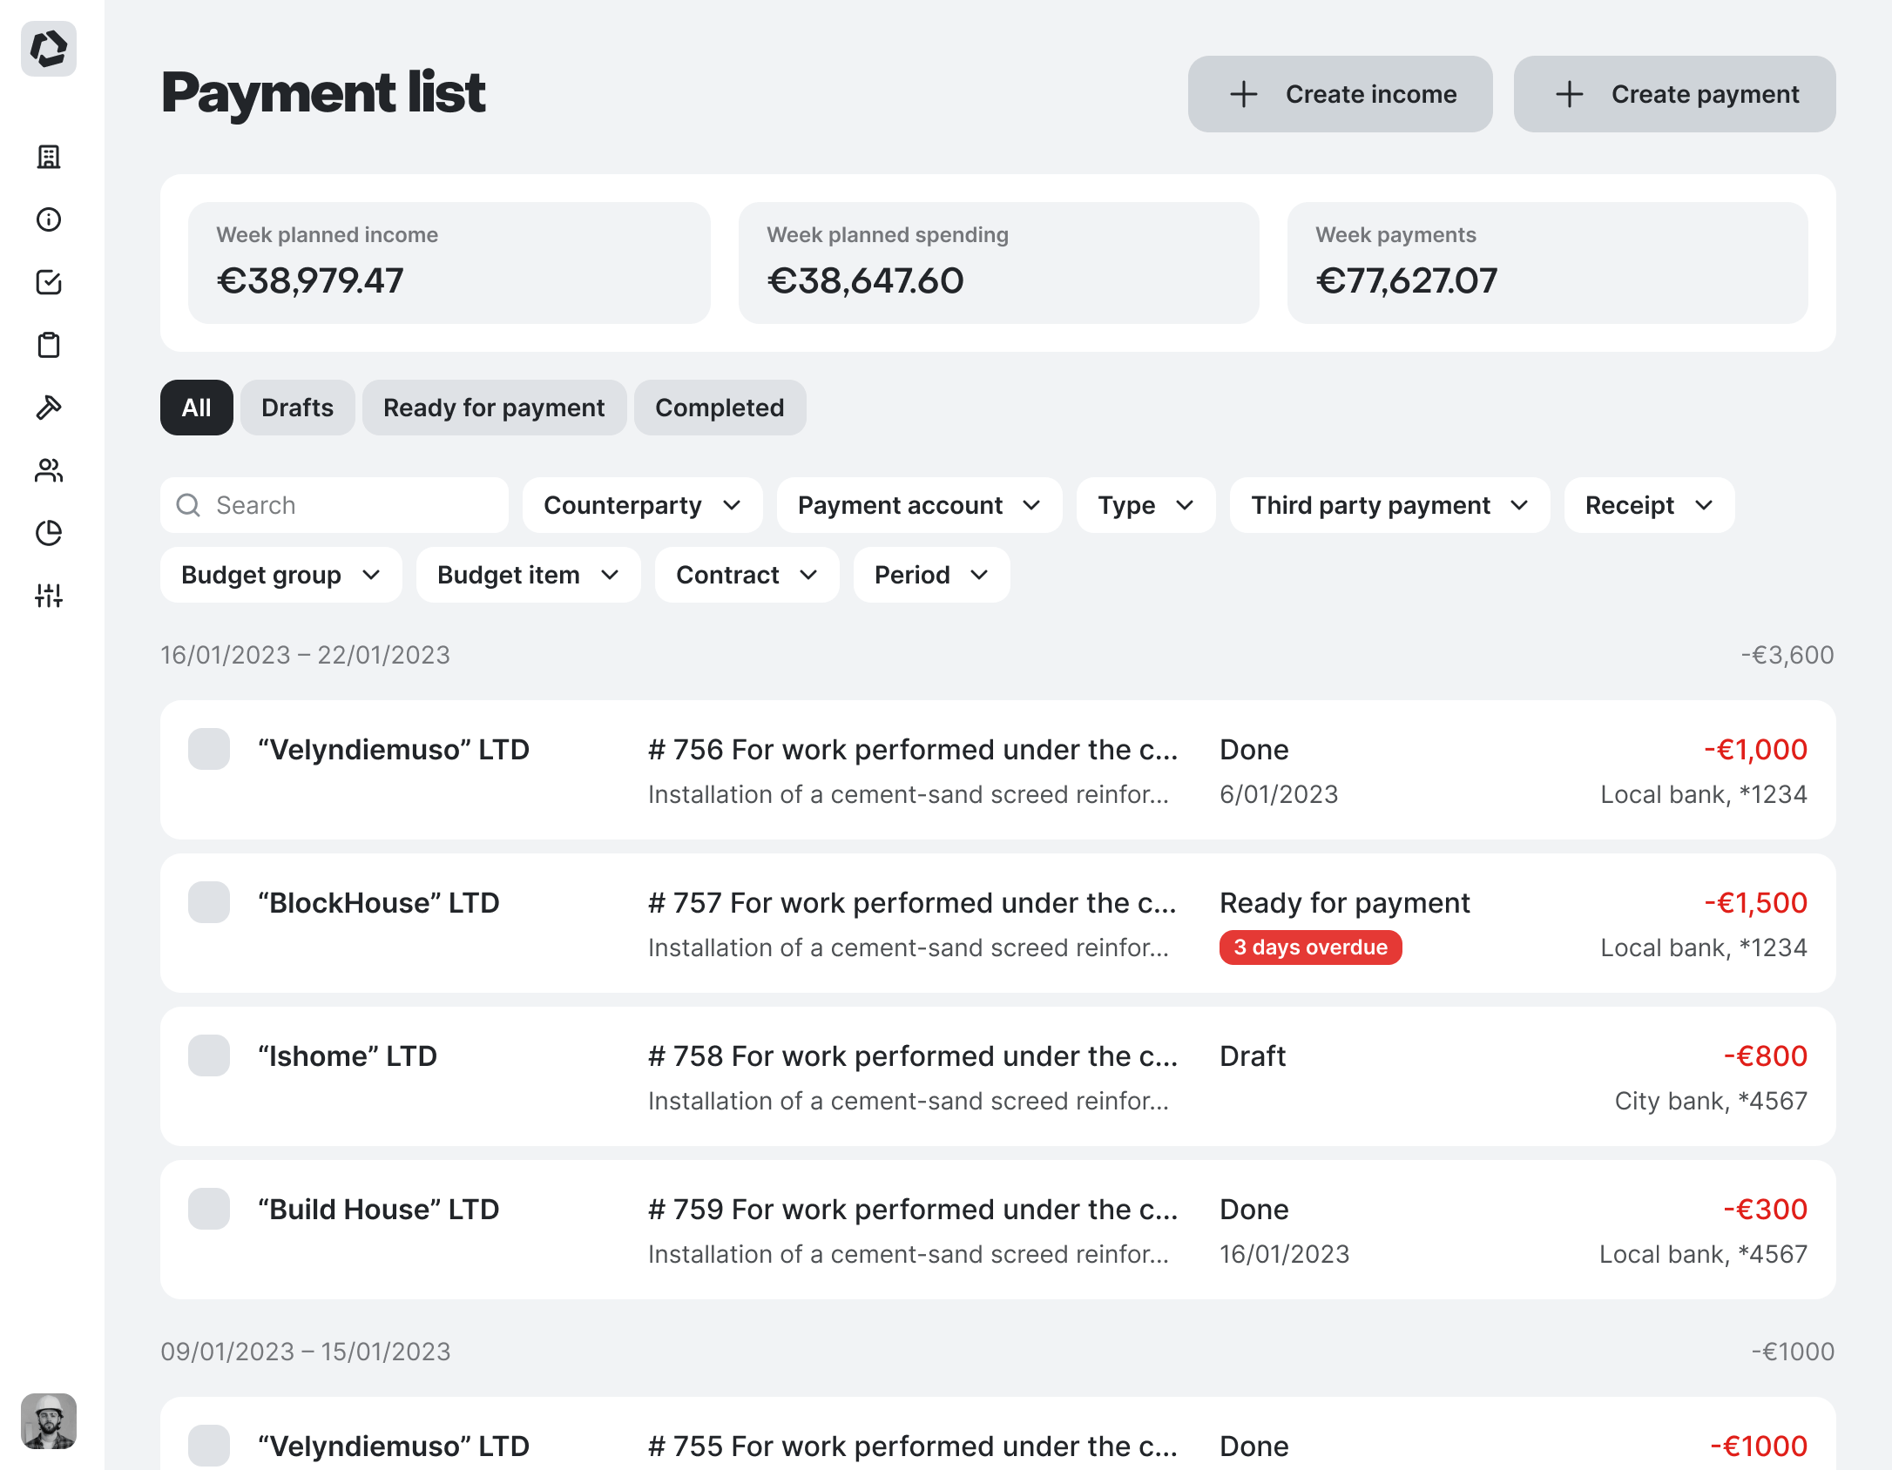Open the sliders settings sidebar icon
The image size is (1892, 1470).
(x=49, y=596)
